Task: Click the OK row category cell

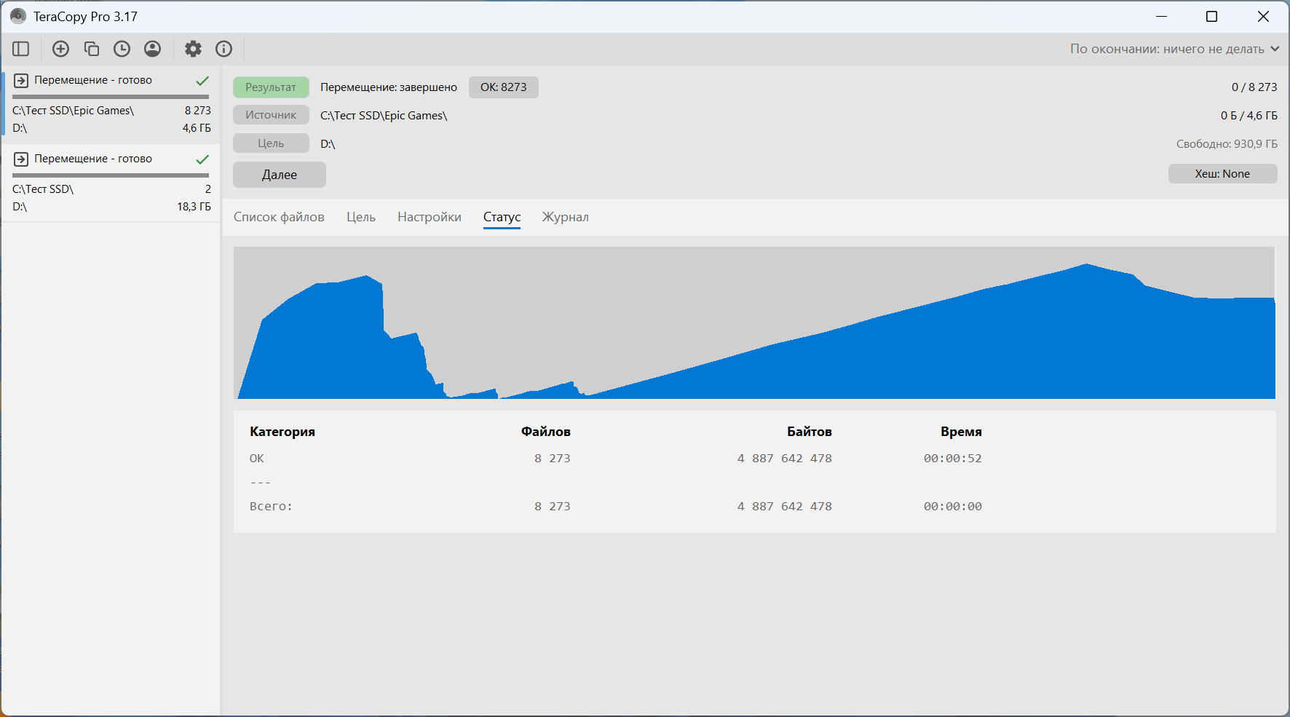Action: 257,459
